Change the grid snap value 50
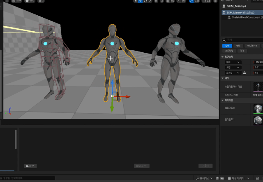This screenshot has height=182, width=263. point(173,1)
